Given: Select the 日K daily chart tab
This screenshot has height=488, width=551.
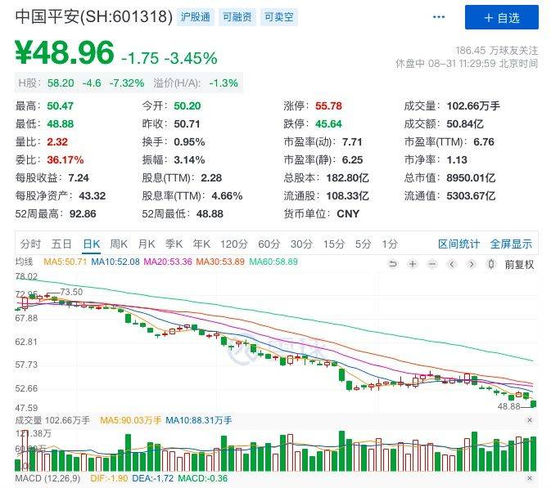Looking at the screenshot, I should point(92,244).
